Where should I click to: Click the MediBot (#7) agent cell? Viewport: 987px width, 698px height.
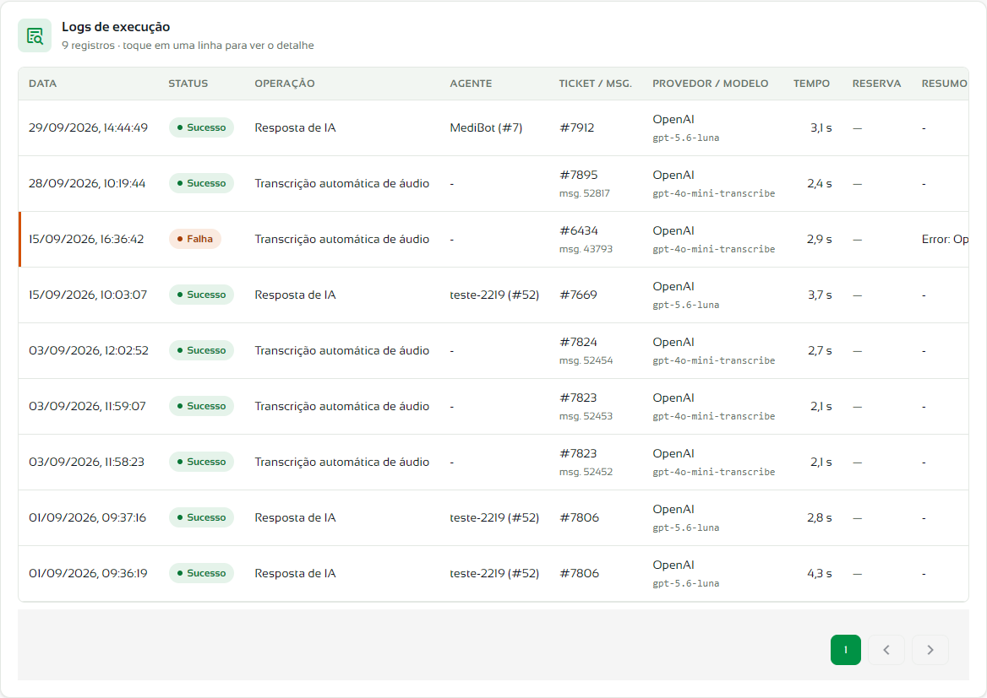point(486,127)
